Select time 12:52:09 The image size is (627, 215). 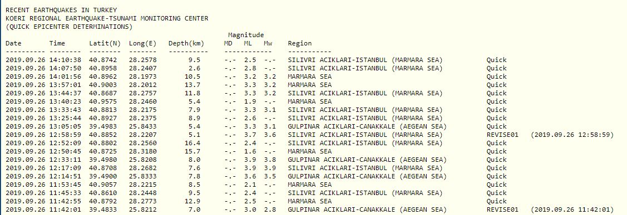coord(65,143)
